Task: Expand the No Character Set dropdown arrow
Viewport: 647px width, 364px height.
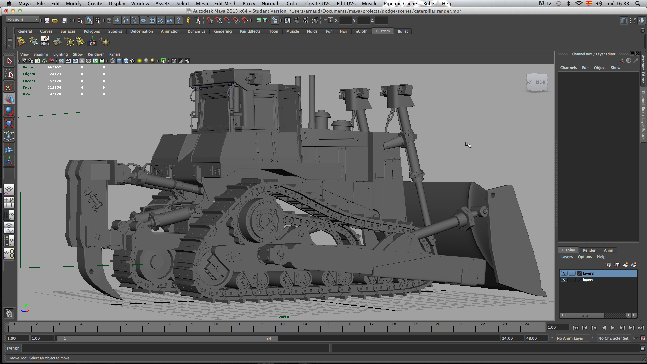Action: (x=593, y=338)
